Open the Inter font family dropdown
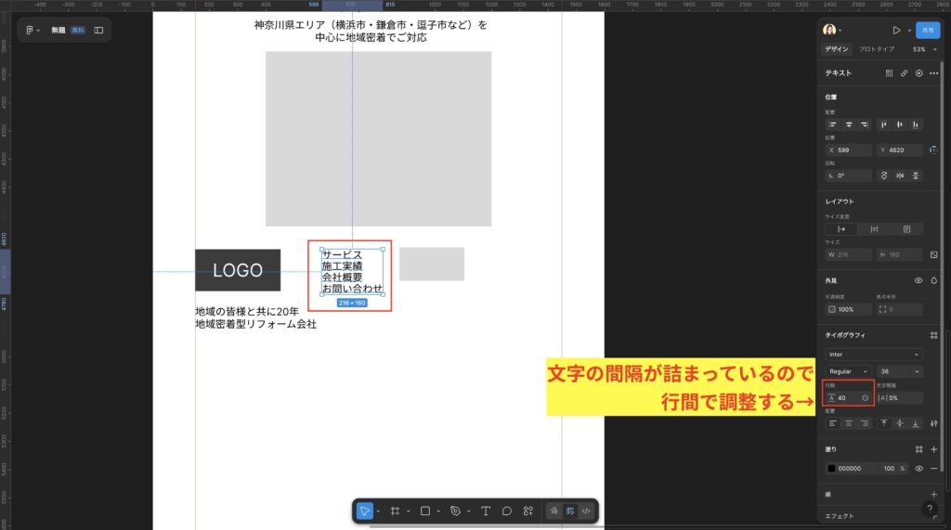The image size is (951, 530). pyautogui.click(x=874, y=354)
